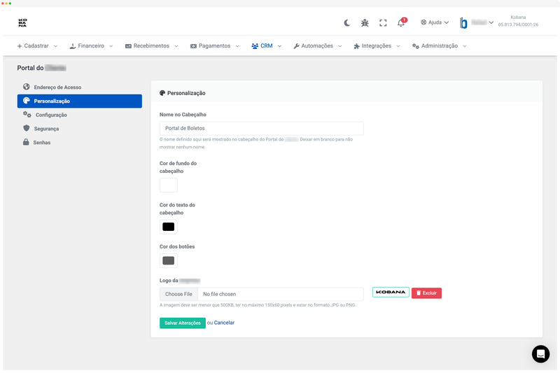Expand the Financeiro menu
The height and width of the screenshot is (373, 560).
[92, 45]
